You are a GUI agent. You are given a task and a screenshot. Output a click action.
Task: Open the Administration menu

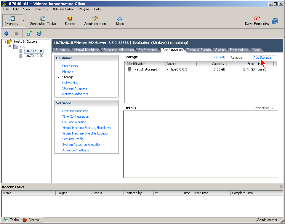[64, 9]
